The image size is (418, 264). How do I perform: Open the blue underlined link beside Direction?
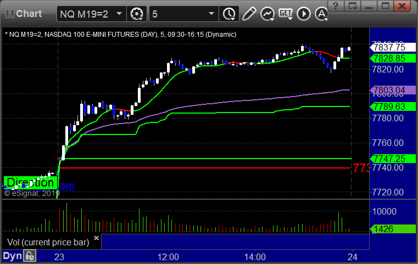pos(66,186)
